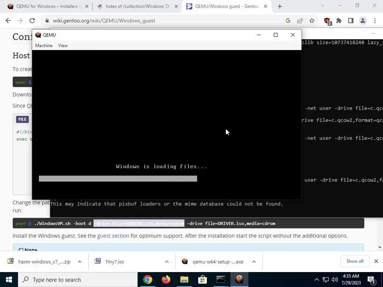The width and height of the screenshot is (383, 287).
Task: Launch Firefox from the taskbar
Action: (166, 280)
